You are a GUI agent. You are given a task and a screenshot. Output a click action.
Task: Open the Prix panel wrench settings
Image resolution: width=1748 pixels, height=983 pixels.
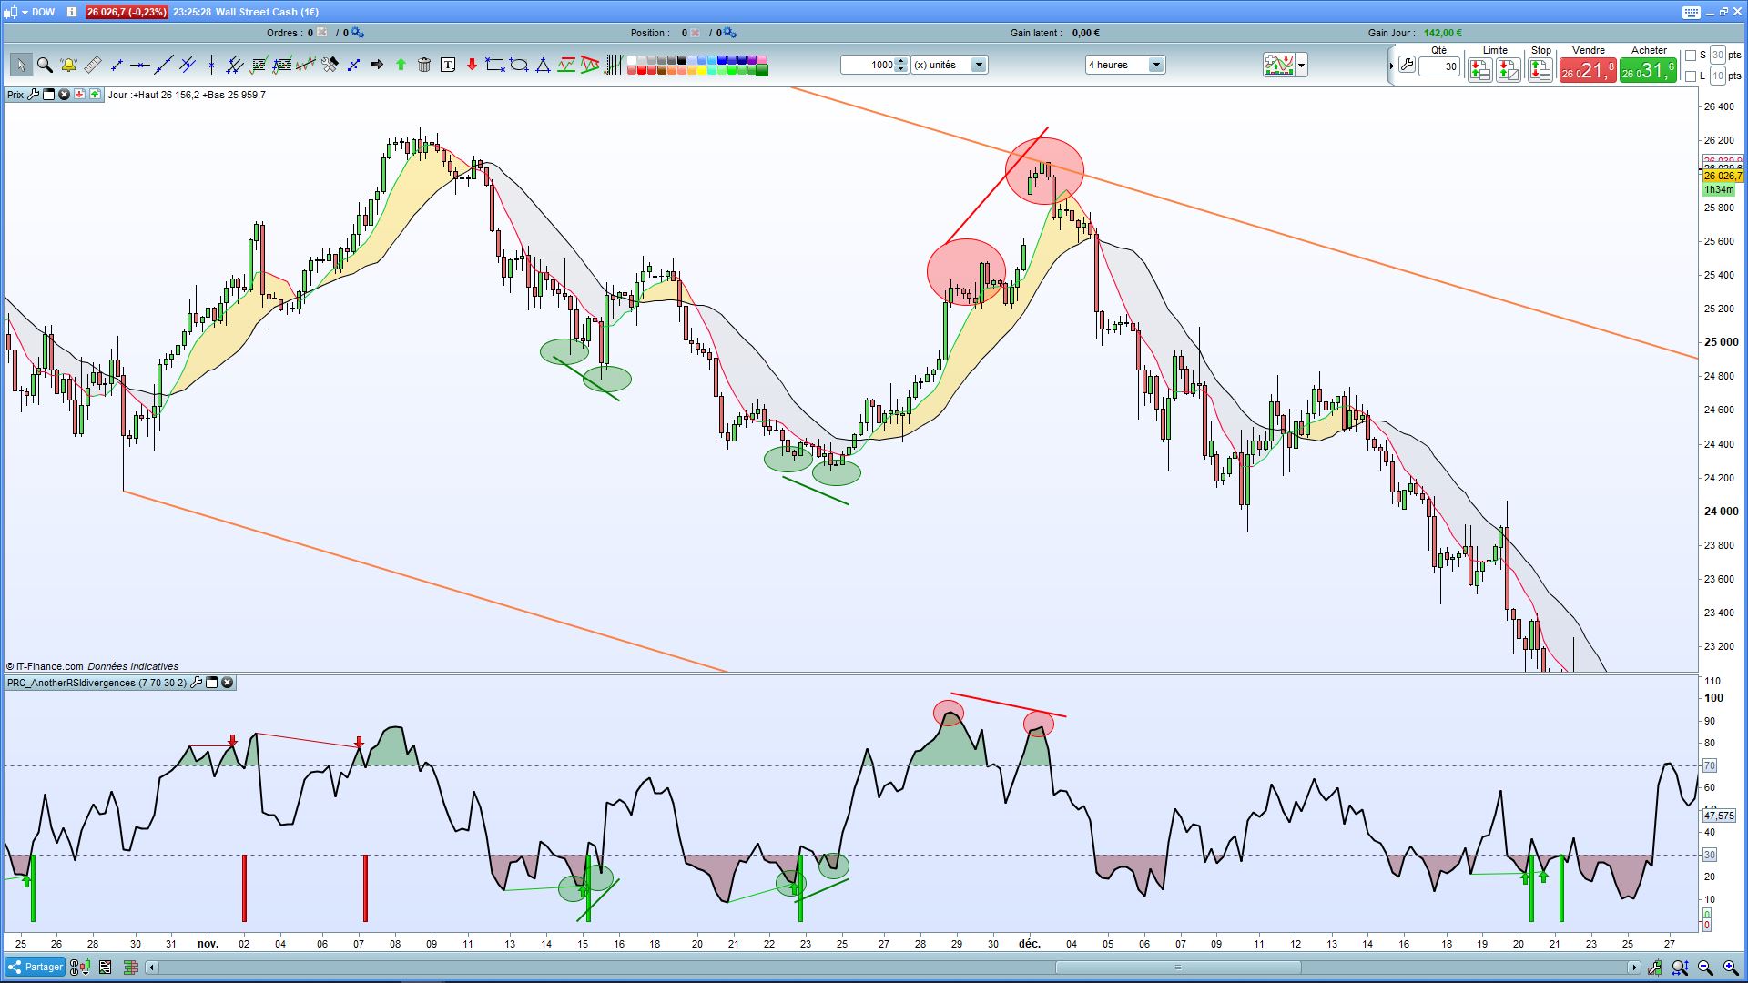coord(34,95)
